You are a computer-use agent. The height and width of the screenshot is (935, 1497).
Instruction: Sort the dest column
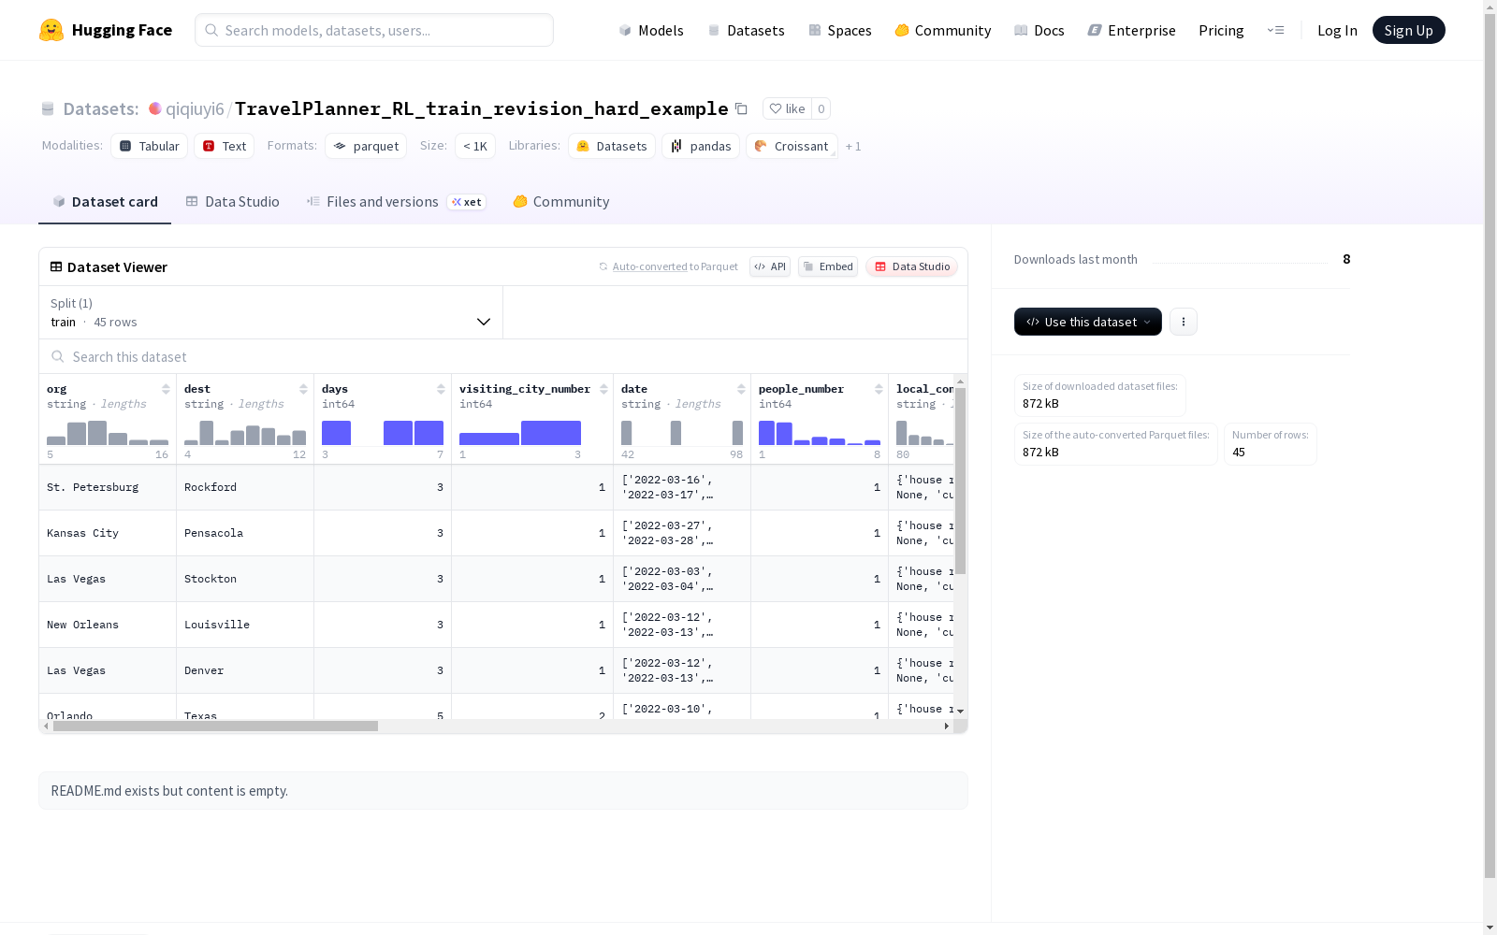point(303,389)
